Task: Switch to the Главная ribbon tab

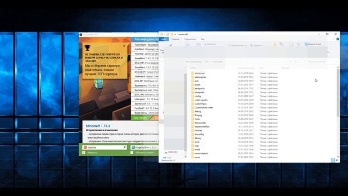Action: (175, 39)
